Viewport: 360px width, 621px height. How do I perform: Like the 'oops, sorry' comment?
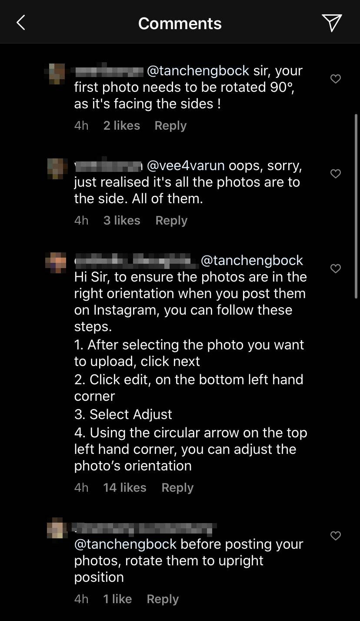[x=336, y=174]
